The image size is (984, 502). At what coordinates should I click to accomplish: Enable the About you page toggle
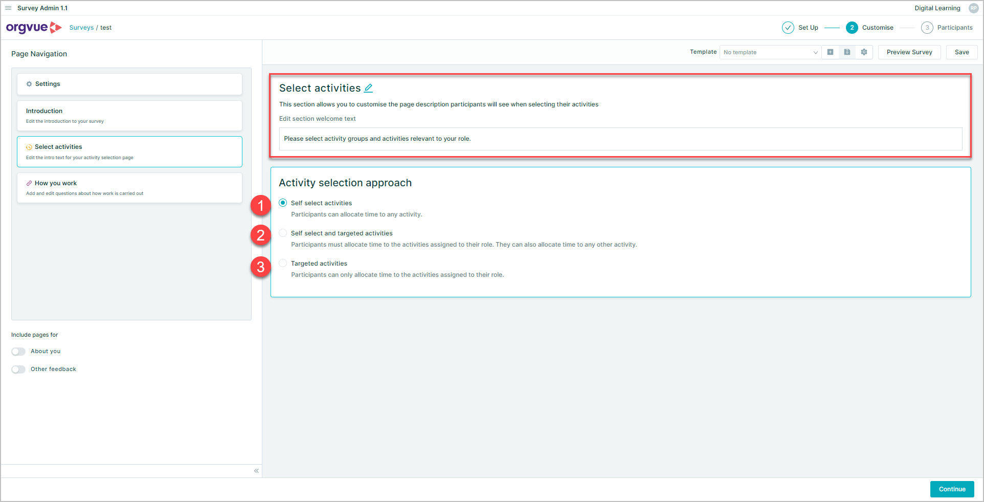(18, 352)
